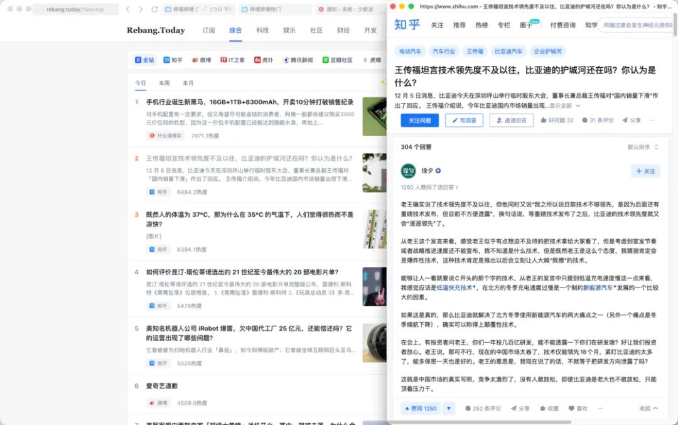Open 专栏 in Zhihu navigation
The width and height of the screenshot is (678, 425).
tap(503, 25)
